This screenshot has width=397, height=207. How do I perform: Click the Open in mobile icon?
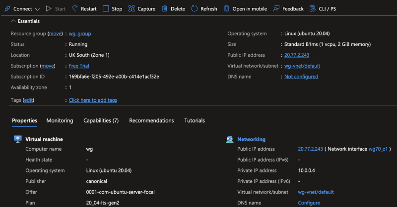[x=226, y=9]
